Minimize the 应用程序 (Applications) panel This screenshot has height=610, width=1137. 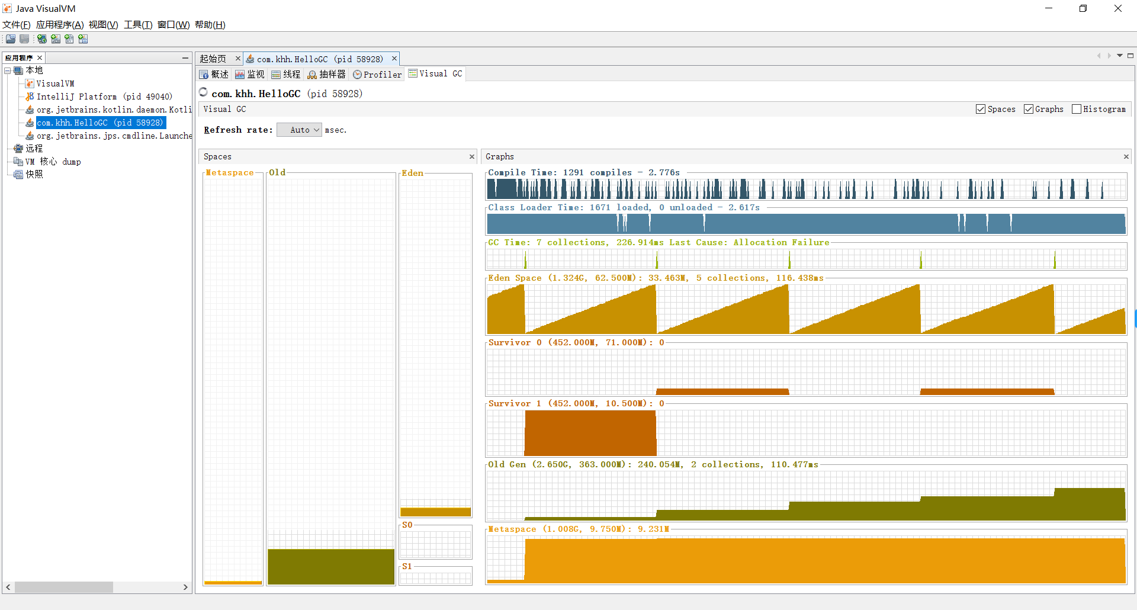pyautogui.click(x=185, y=57)
